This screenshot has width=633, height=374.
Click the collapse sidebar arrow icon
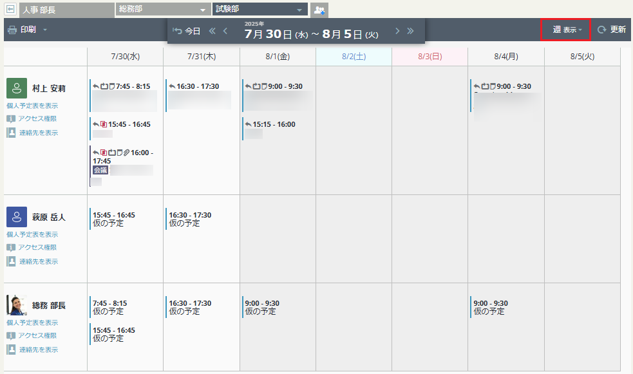tap(10, 8)
